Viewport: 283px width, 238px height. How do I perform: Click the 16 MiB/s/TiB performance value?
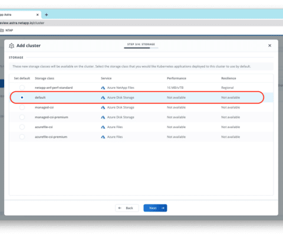(175, 88)
